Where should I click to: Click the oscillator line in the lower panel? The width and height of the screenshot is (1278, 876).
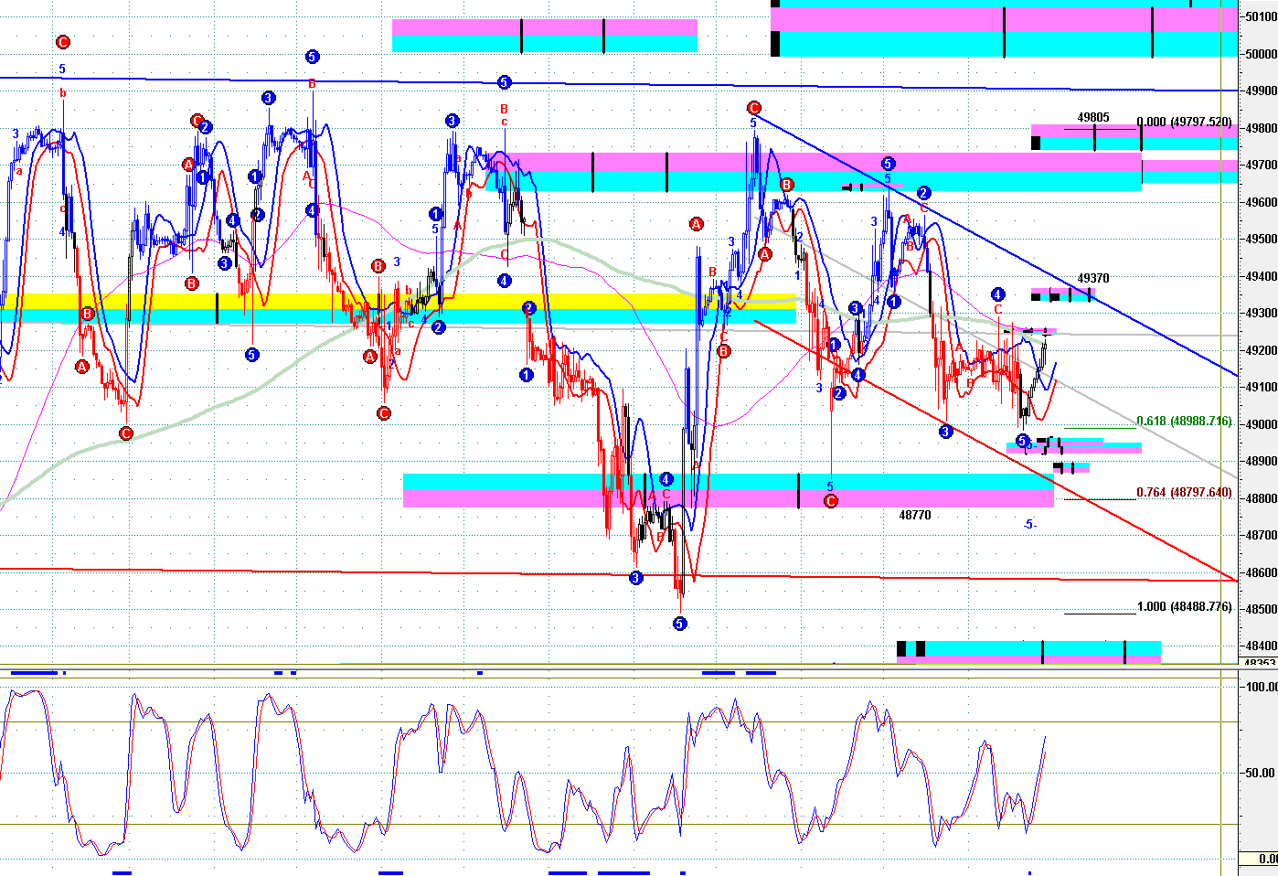tap(522, 775)
